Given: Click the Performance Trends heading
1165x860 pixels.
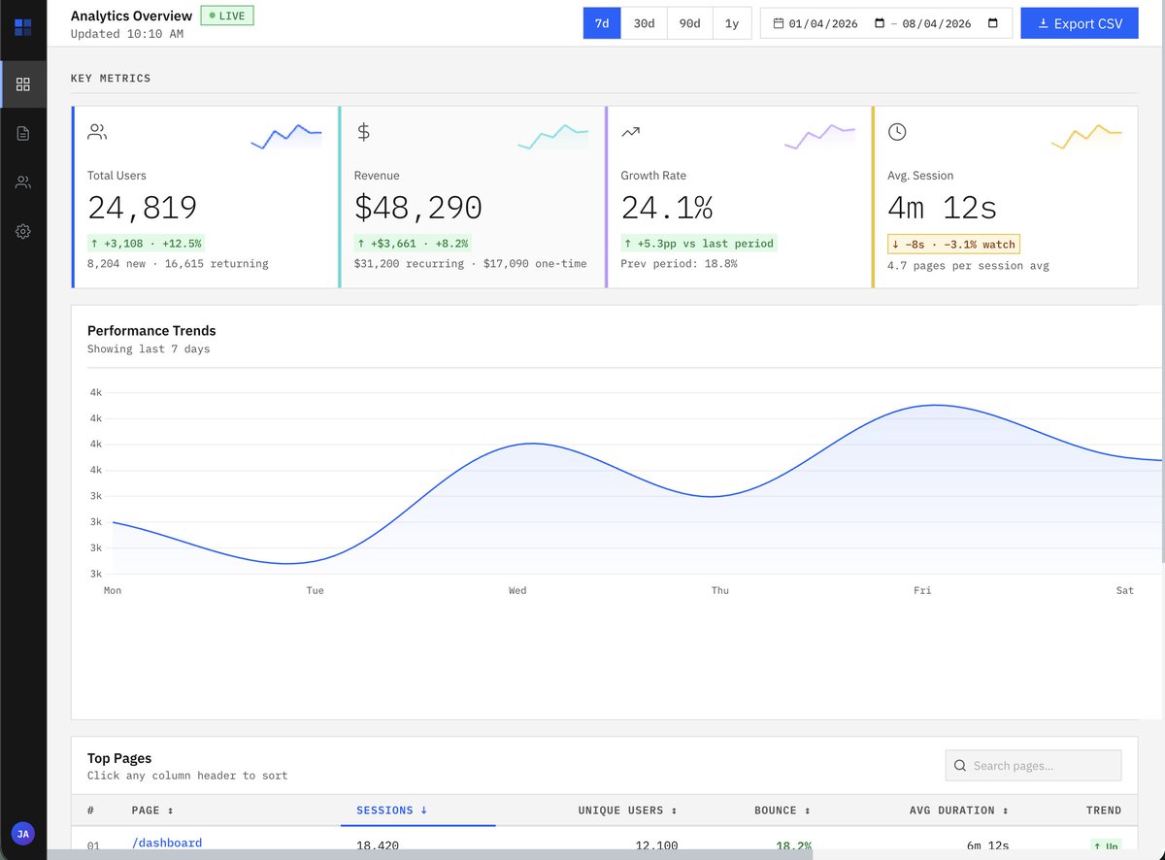Looking at the screenshot, I should pyautogui.click(x=151, y=331).
